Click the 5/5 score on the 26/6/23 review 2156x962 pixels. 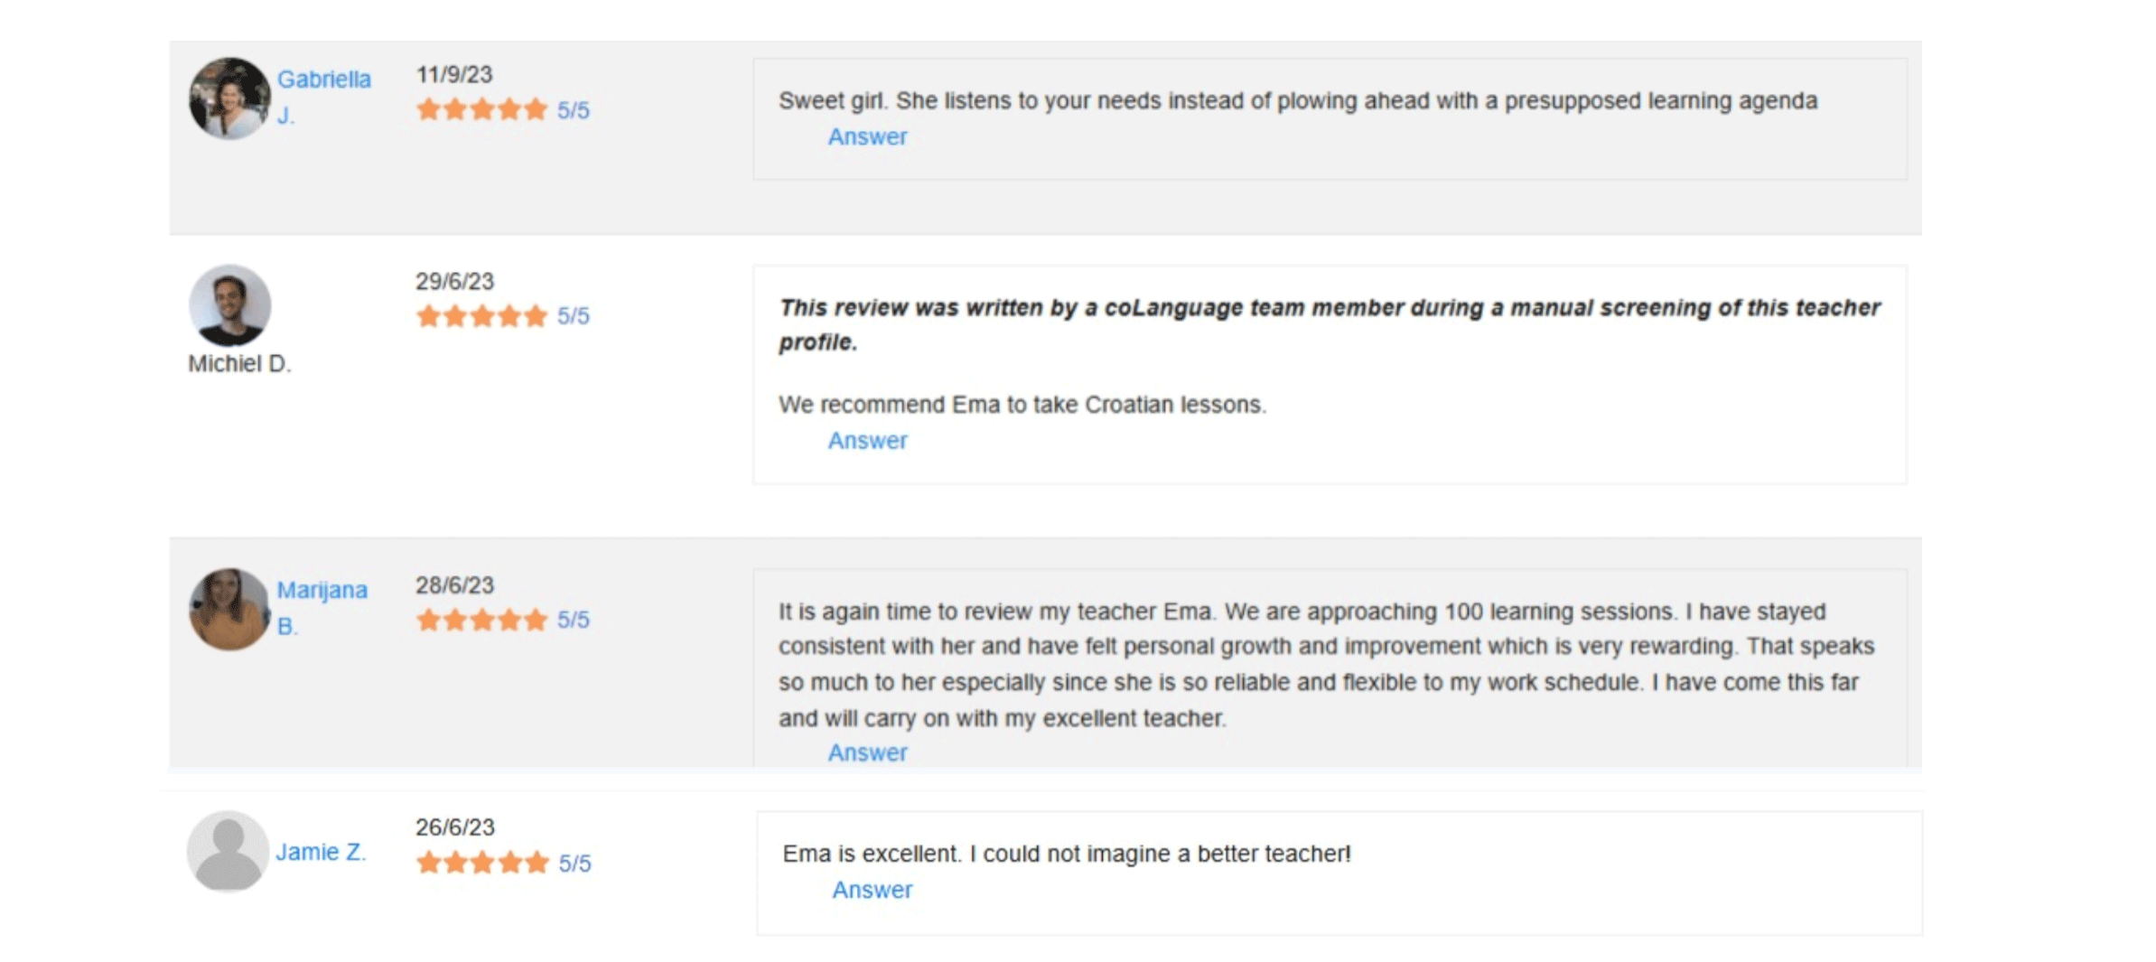tap(574, 864)
